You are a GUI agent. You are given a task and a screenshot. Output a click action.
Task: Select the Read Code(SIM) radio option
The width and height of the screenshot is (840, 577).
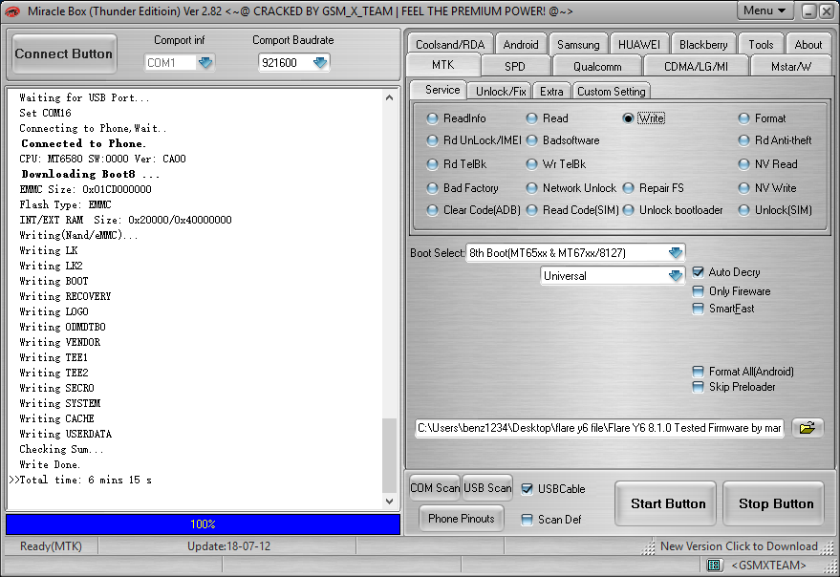coord(531,210)
